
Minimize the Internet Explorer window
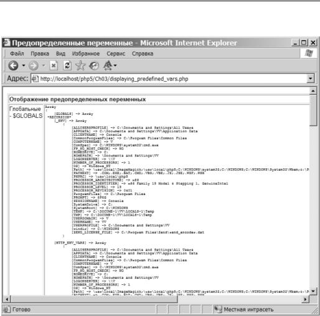click(296, 43)
